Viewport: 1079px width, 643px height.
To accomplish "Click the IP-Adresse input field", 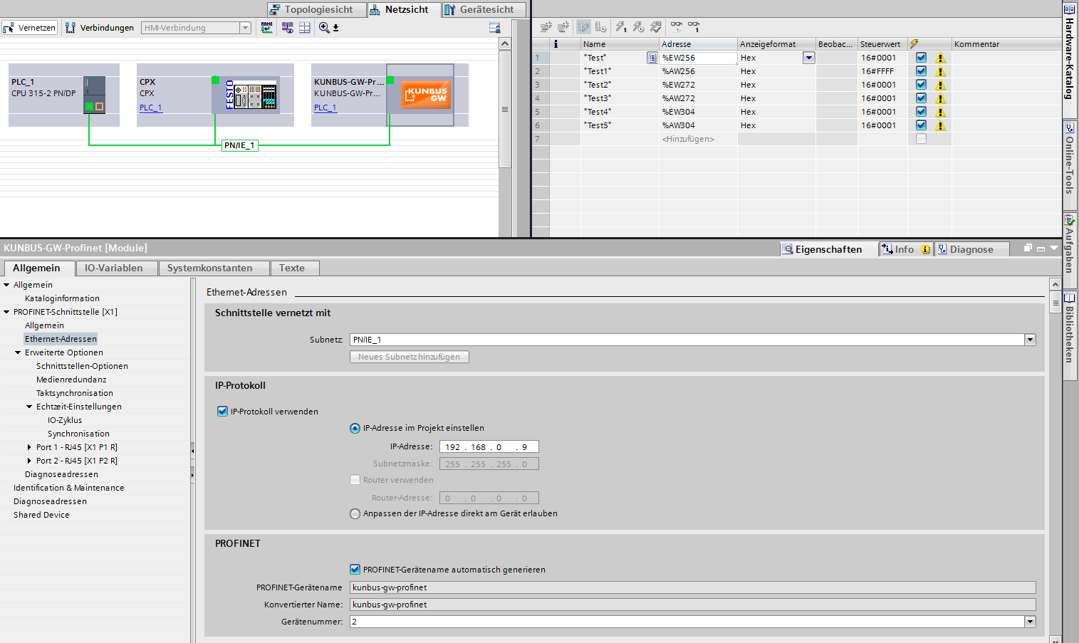I will click(489, 446).
